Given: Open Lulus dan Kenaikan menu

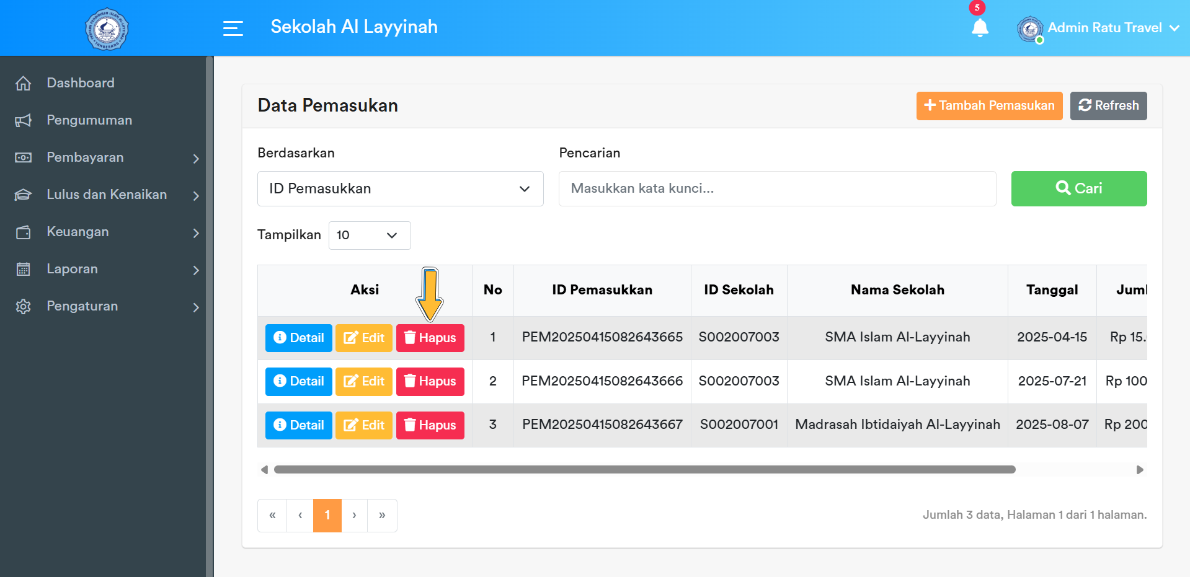Looking at the screenshot, I should [107, 195].
